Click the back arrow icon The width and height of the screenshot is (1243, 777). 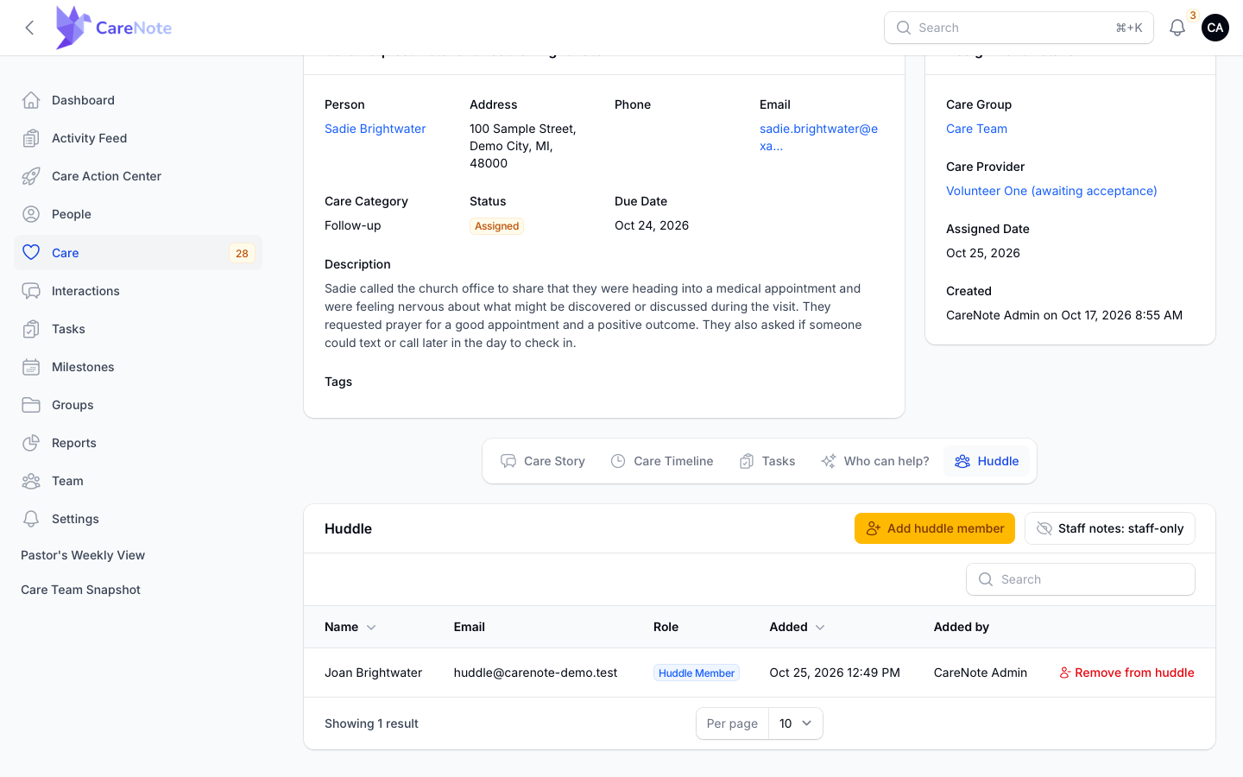[x=29, y=28]
